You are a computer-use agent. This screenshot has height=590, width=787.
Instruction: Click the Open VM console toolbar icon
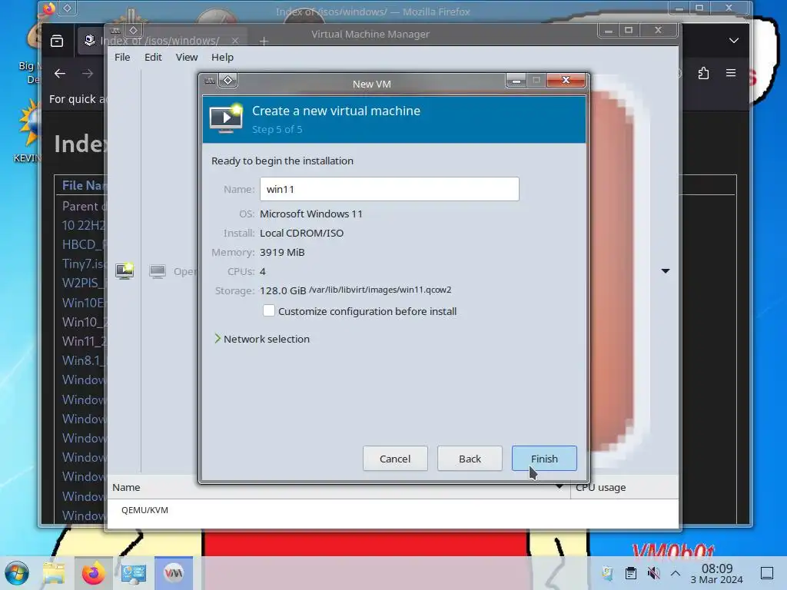click(x=158, y=271)
